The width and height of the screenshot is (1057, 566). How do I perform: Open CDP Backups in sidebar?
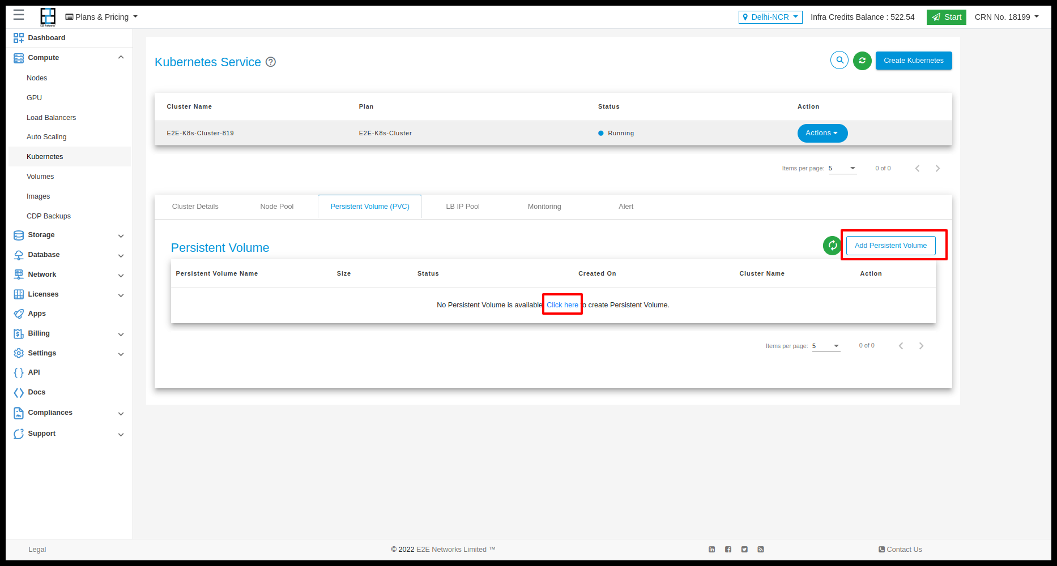49,216
